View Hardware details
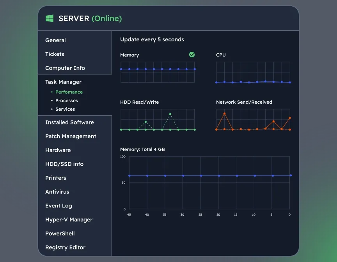Screen dimensions: 337x262 pyautogui.click(x=58, y=150)
